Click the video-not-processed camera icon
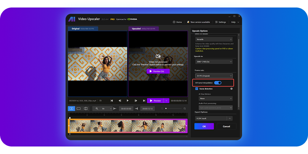 click(158, 56)
